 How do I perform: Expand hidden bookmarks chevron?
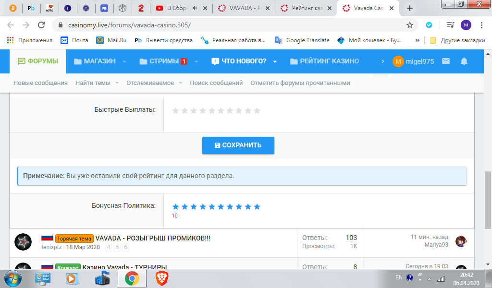coord(418,40)
